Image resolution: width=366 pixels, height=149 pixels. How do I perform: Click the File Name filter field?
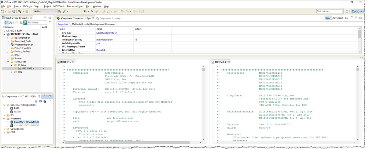pos(37,23)
